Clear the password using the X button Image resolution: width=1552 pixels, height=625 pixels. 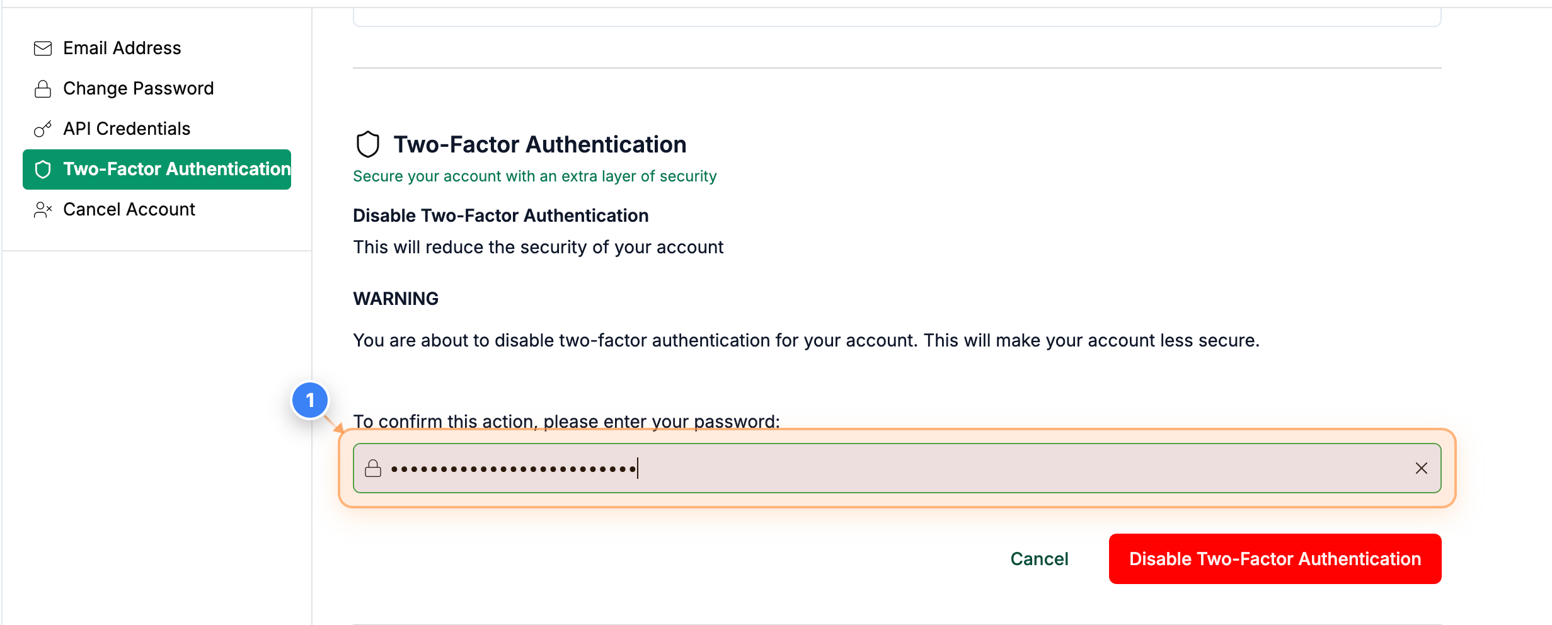[x=1422, y=468]
